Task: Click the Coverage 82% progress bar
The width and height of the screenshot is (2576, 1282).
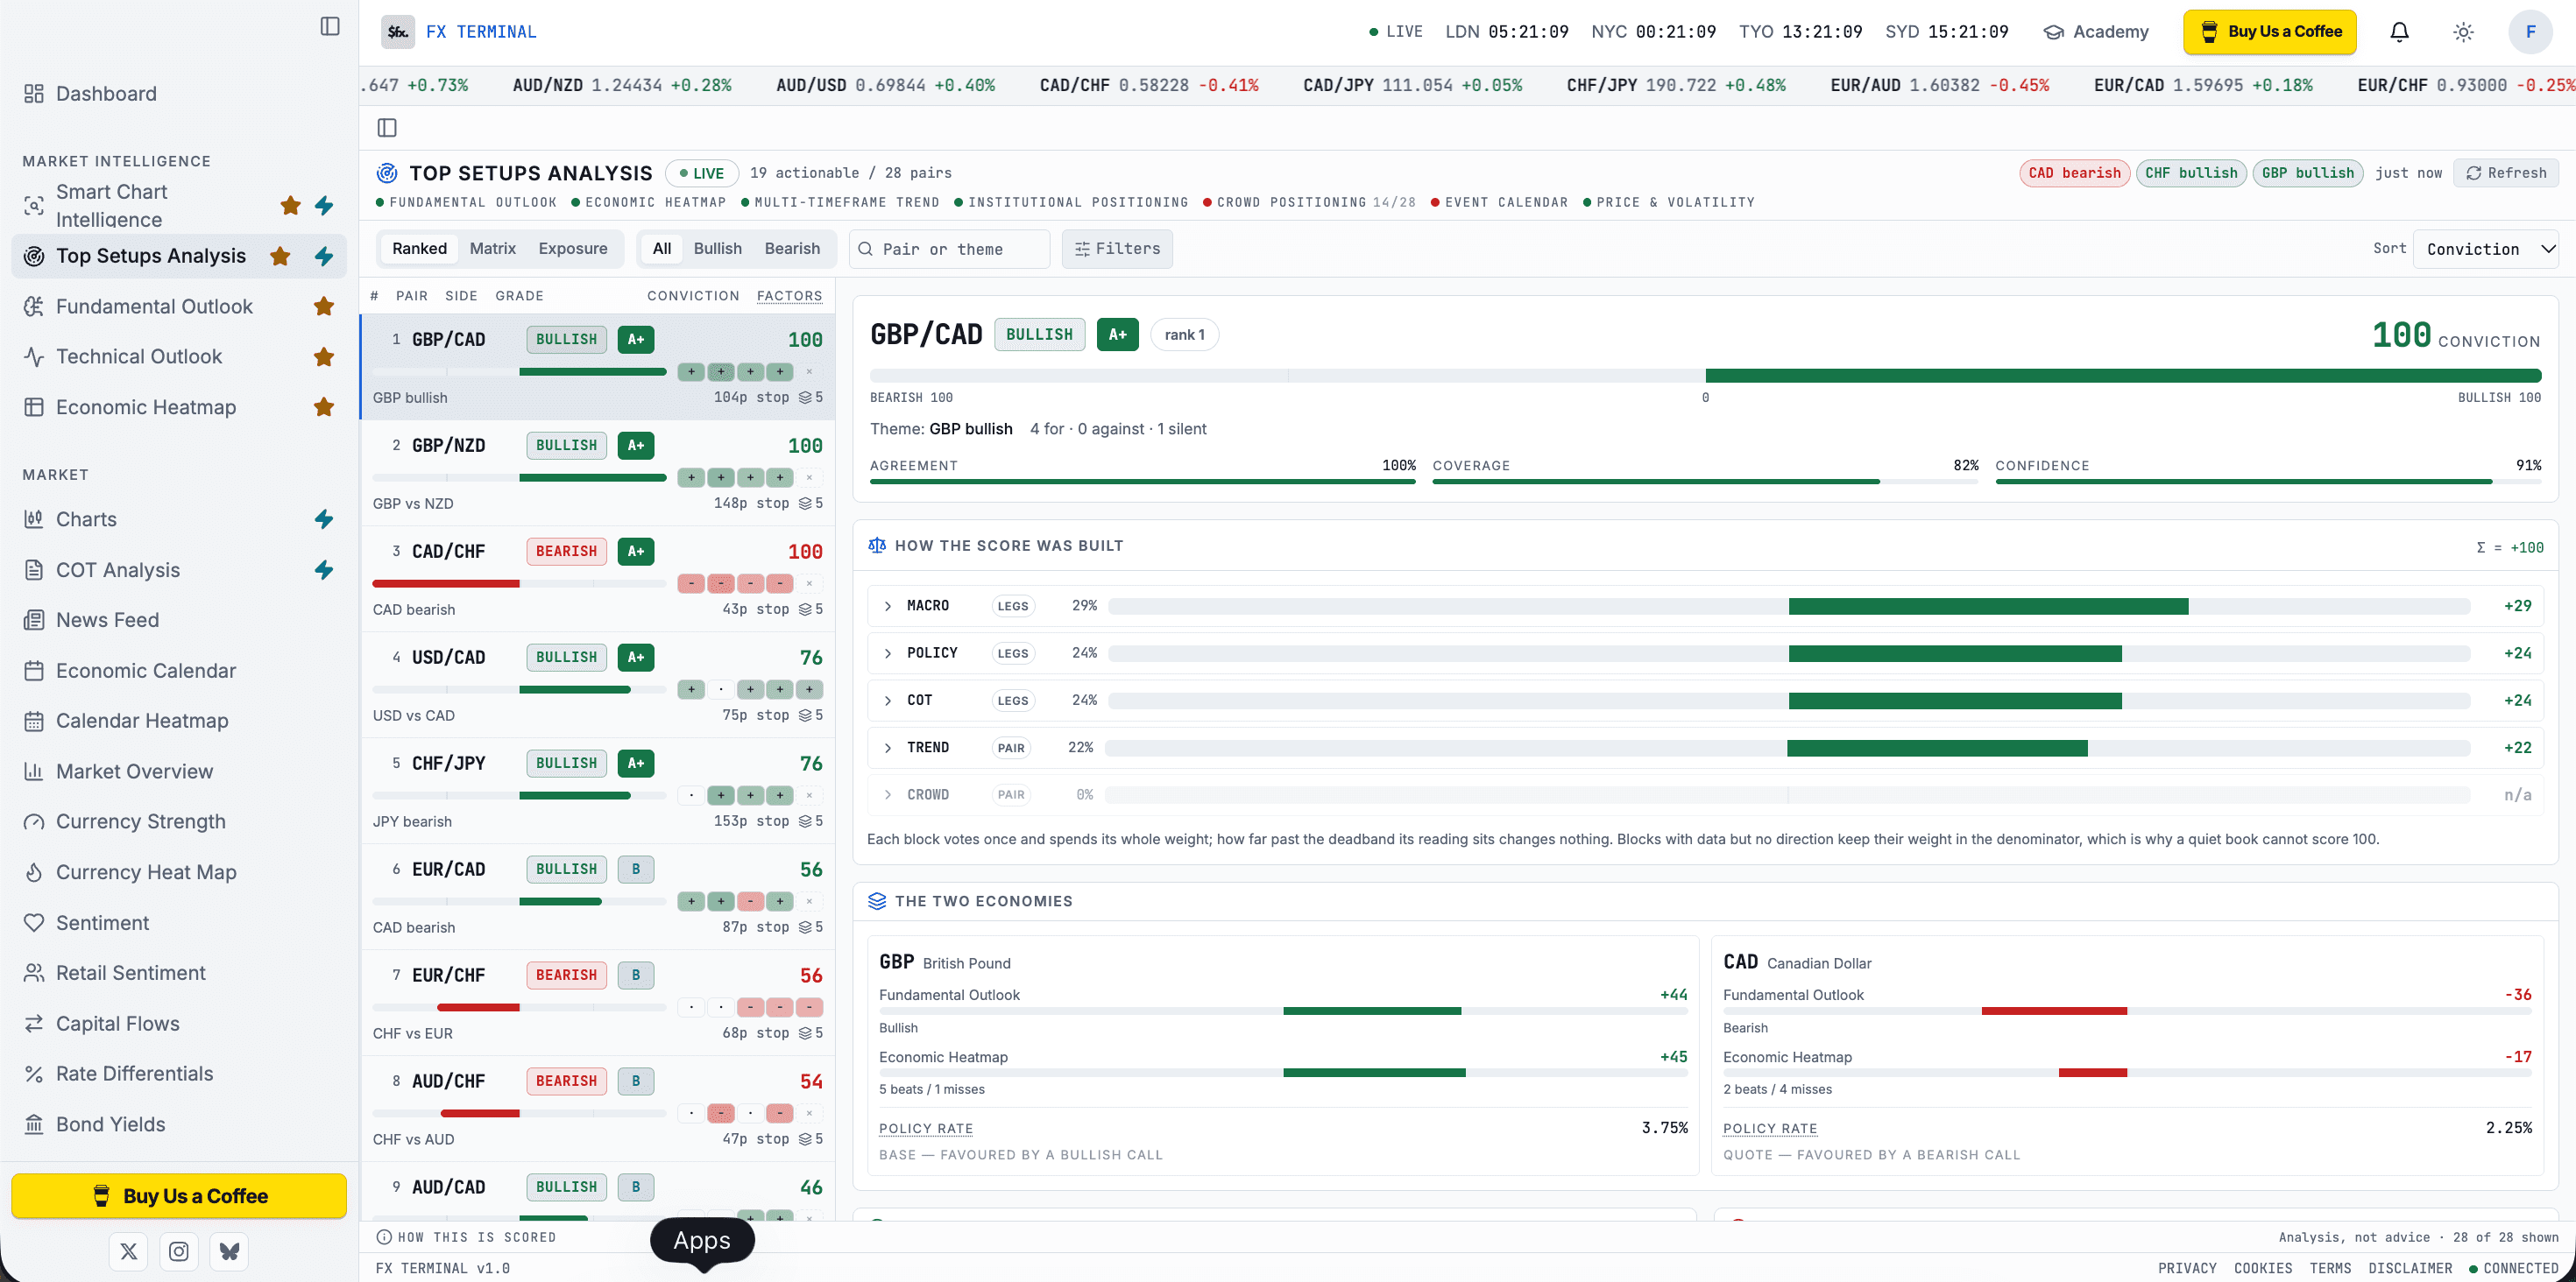Action: click(1705, 482)
